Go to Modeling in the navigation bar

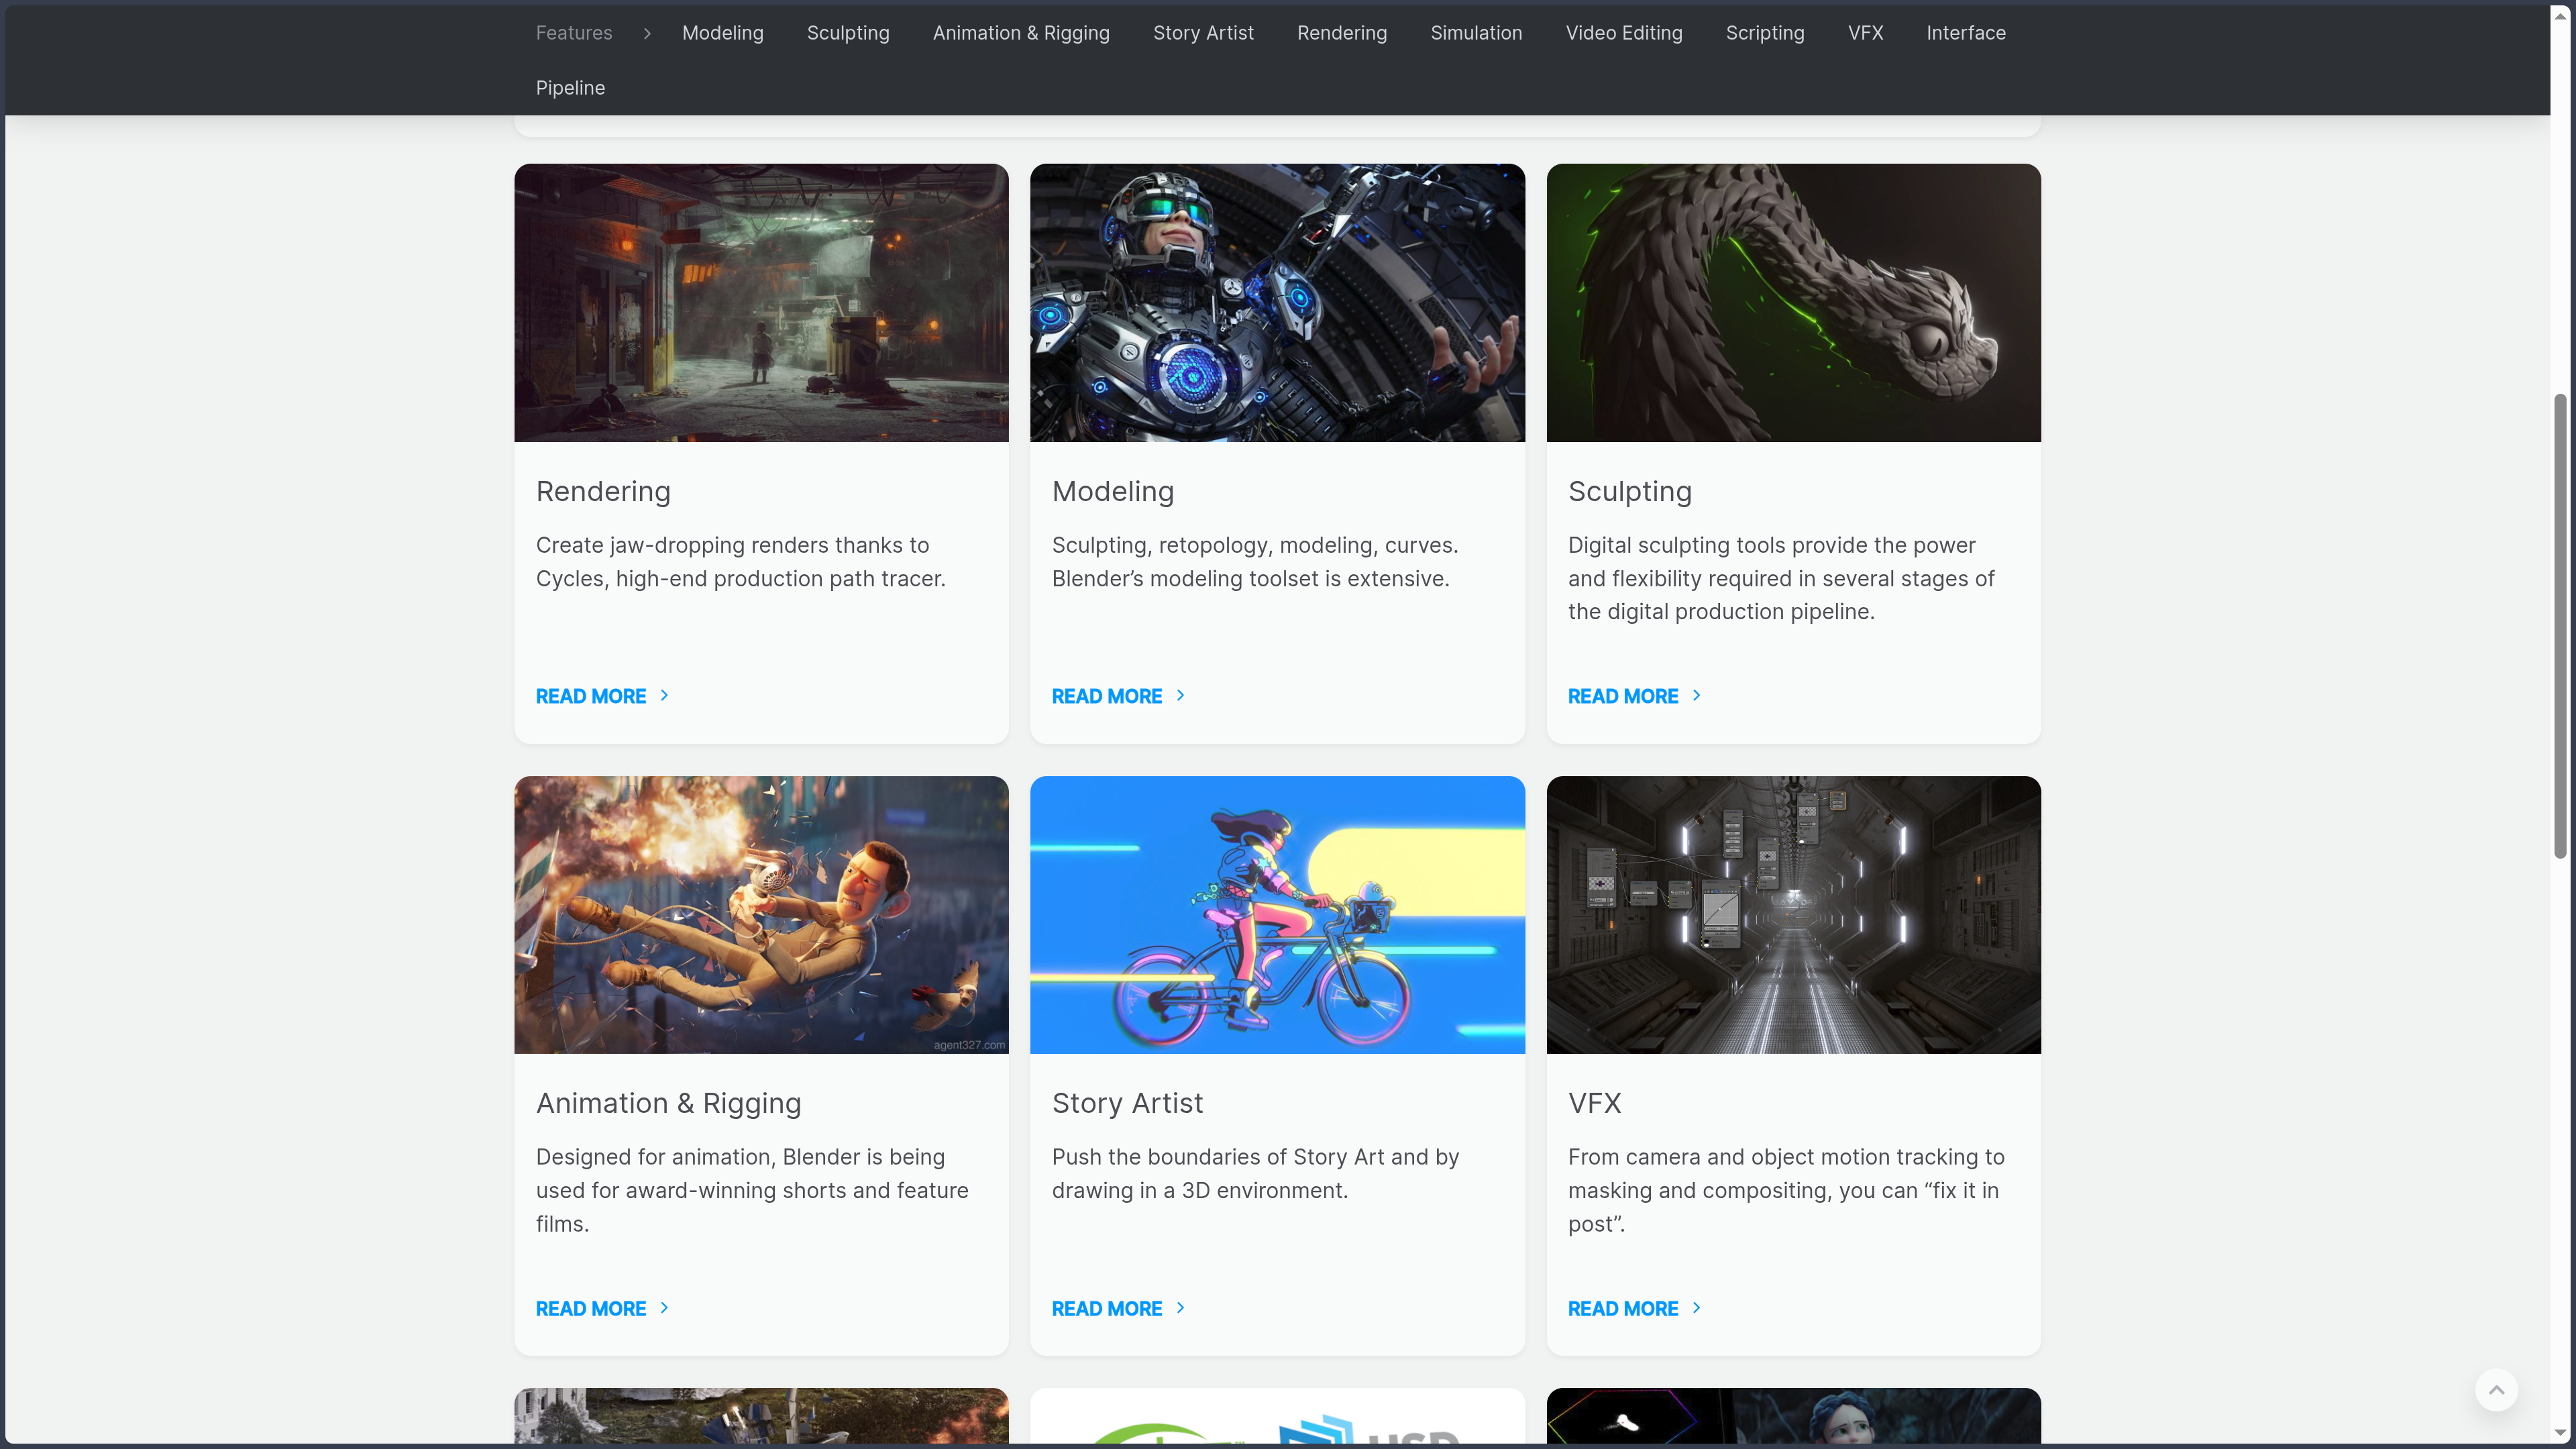[722, 33]
